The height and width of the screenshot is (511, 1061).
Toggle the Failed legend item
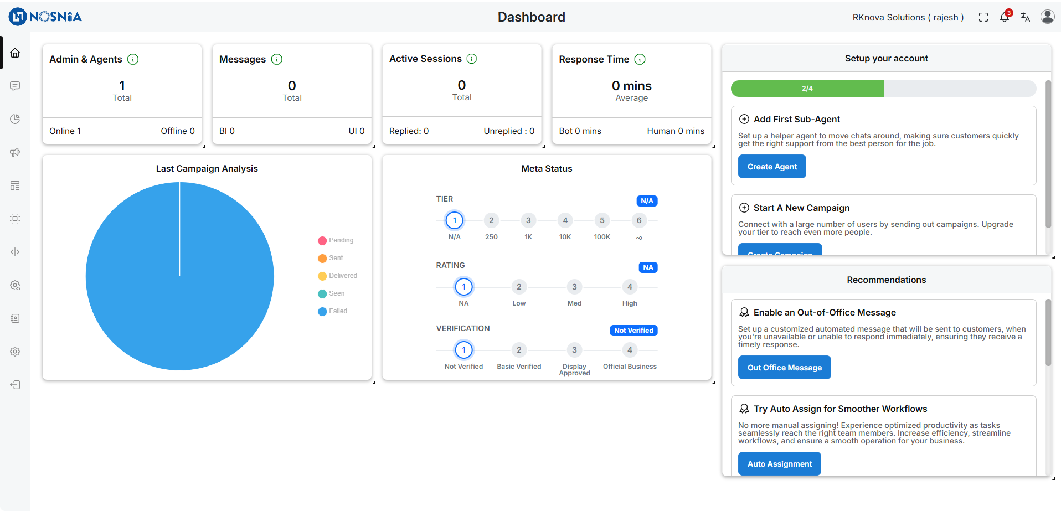333,311
